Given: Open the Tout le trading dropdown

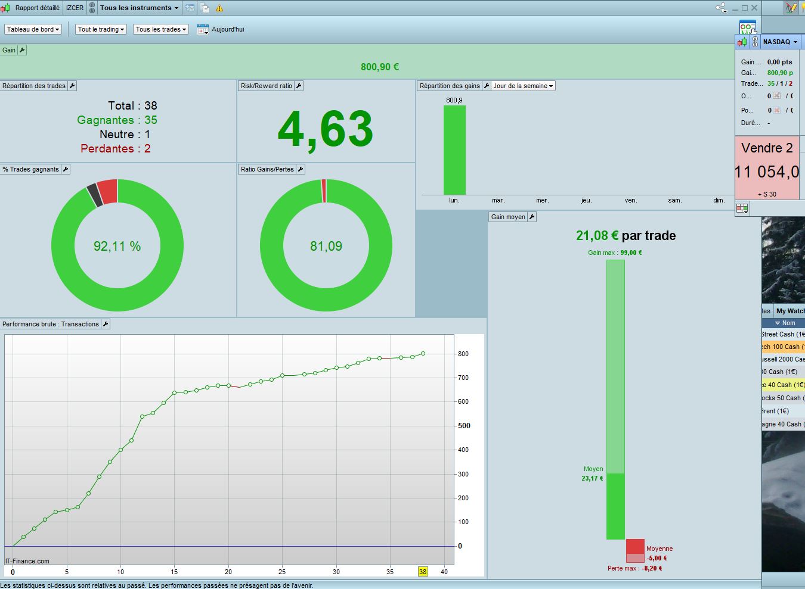Looking at the screenshot, I should tap(101, 29).
